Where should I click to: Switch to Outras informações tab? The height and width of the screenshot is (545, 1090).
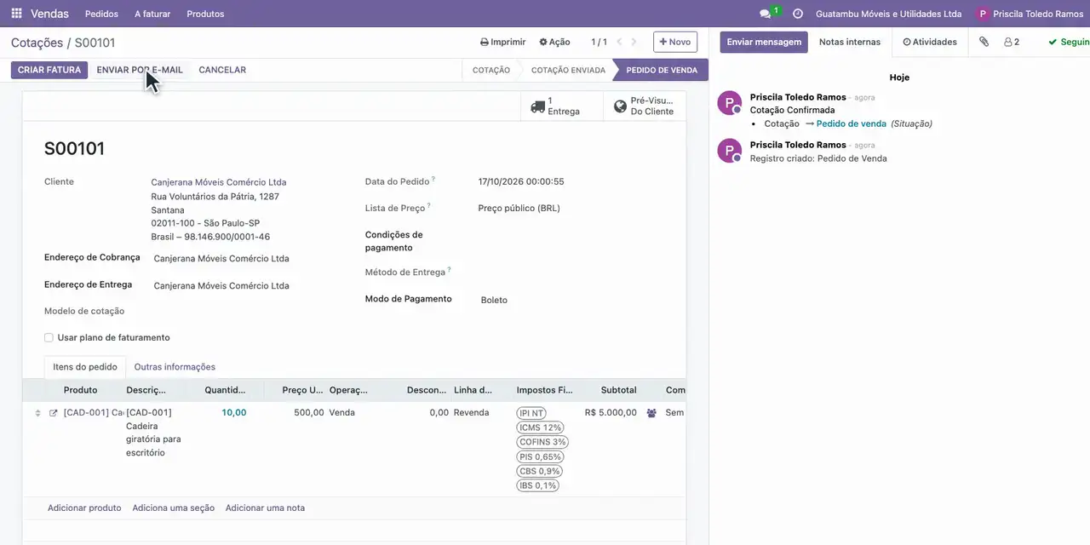(175, 367)
